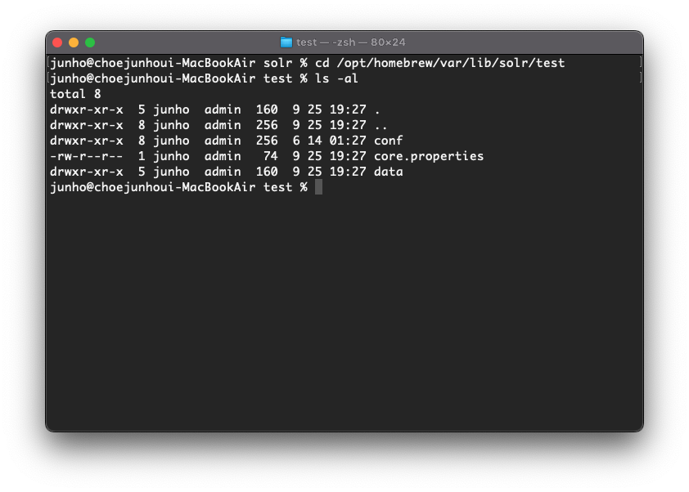
Task: Click the mark bracket at end of ls line
Action: [639, 78]
